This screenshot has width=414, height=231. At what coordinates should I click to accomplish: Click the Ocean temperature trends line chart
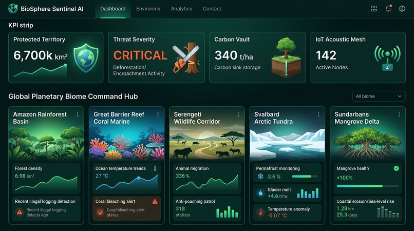pyautogui.click(x=127, y=183)
